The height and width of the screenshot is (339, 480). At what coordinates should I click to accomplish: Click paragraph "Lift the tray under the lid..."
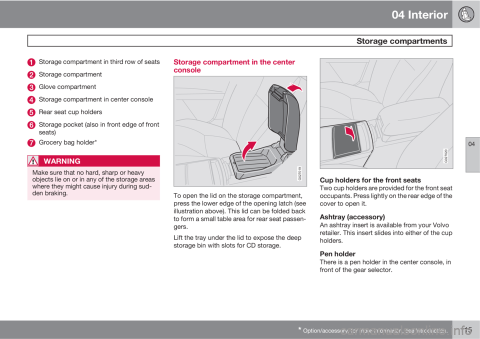237,241
